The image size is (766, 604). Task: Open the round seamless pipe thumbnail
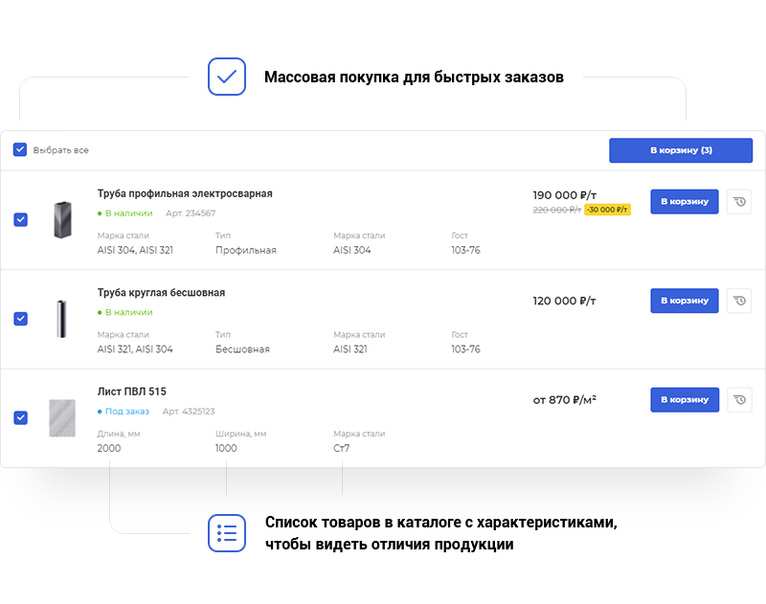coord(62,319)
